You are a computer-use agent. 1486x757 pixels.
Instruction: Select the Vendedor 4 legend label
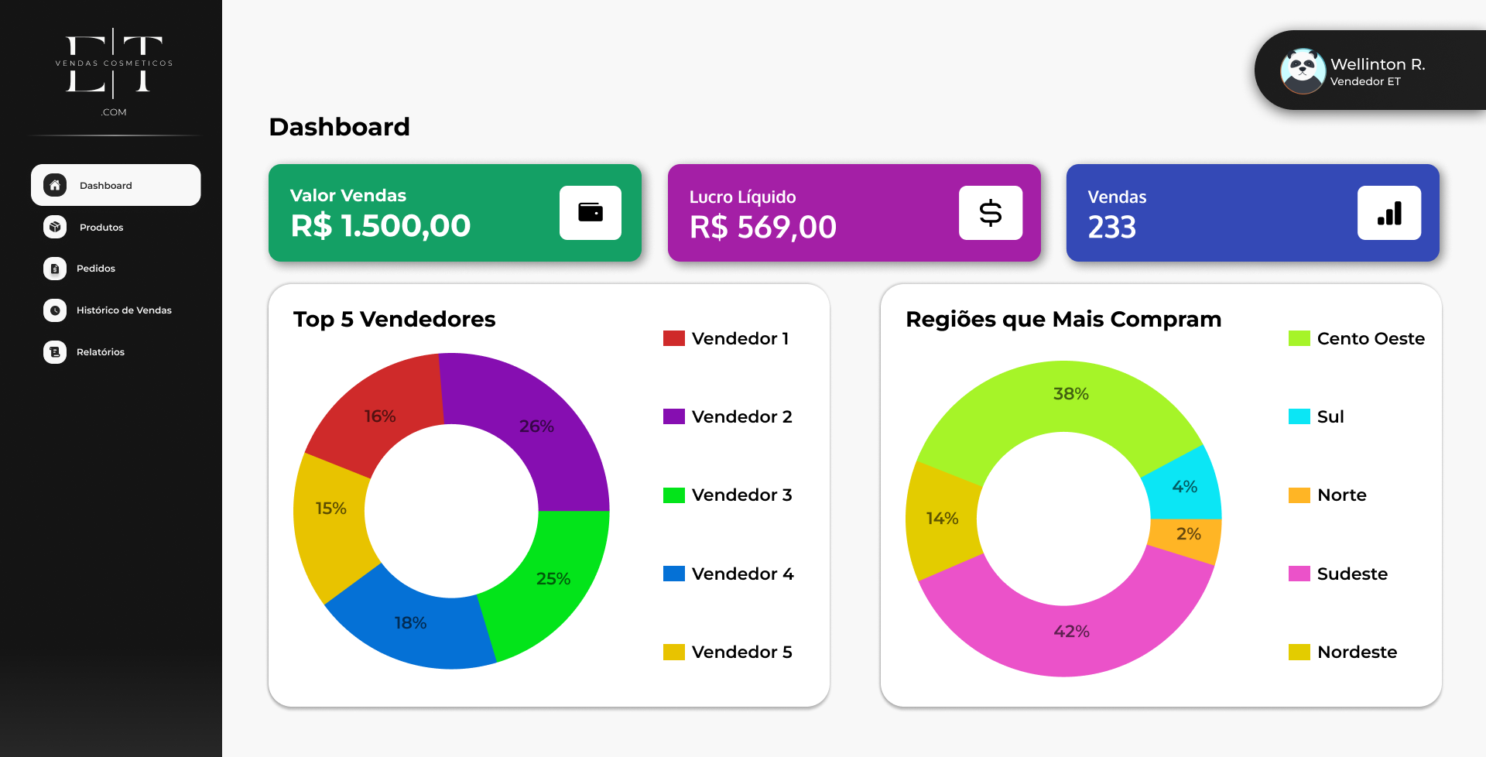pos(742,574)
